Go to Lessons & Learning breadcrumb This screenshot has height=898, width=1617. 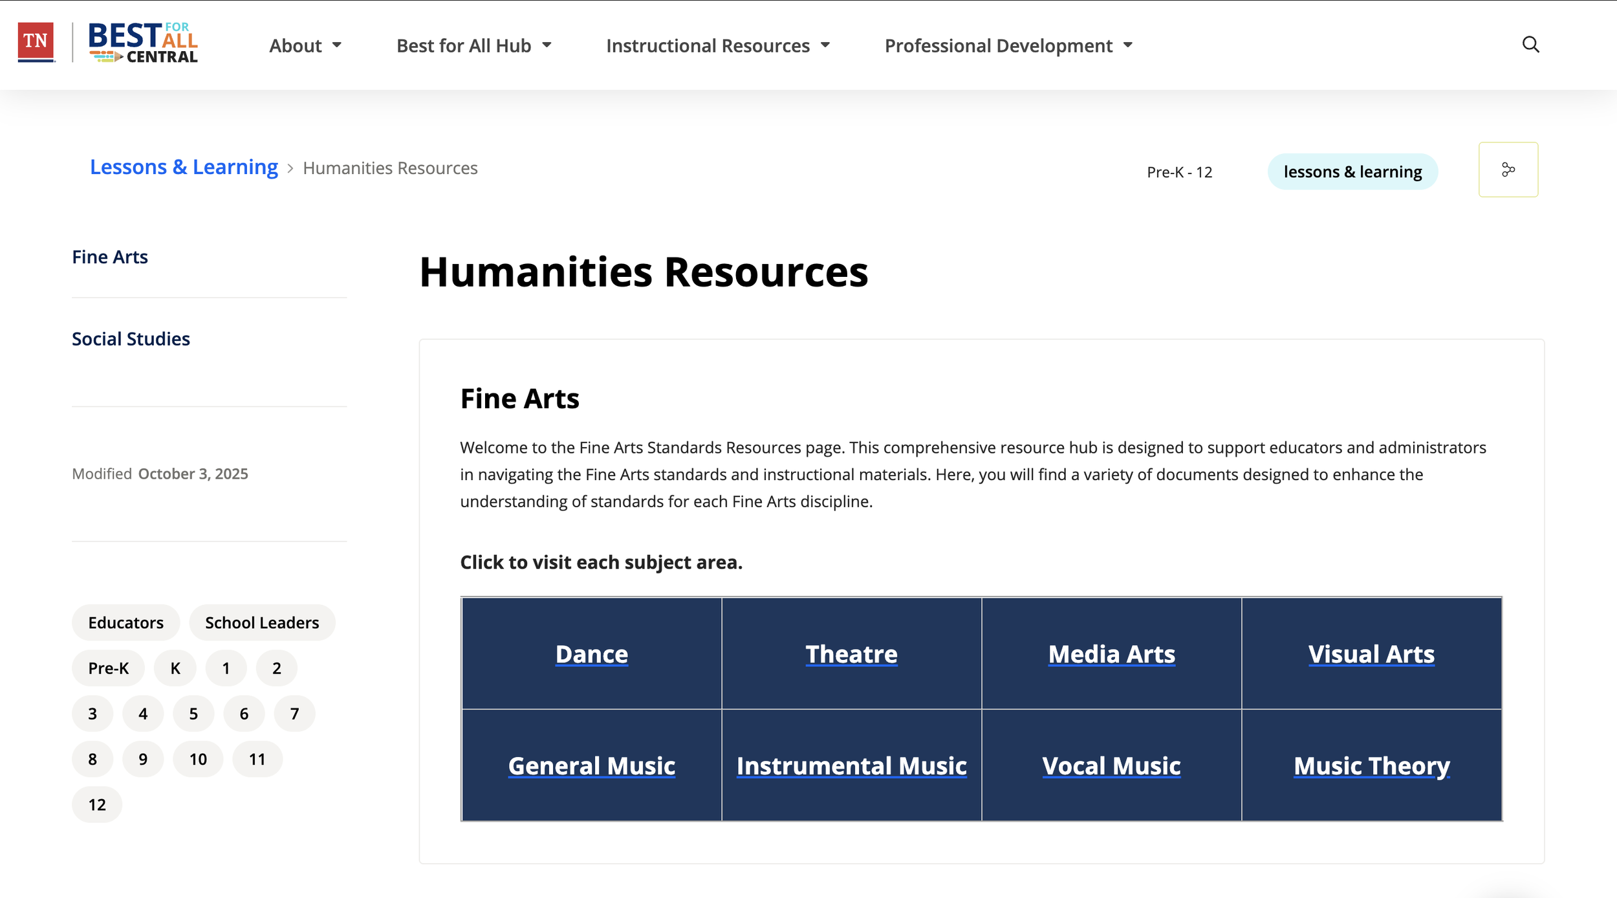184,167
